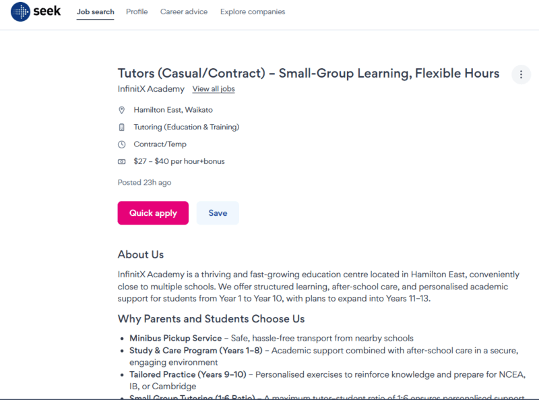Click the building classification icon
The width and height of the screenshot is (539, 400).
click(122, 127)
